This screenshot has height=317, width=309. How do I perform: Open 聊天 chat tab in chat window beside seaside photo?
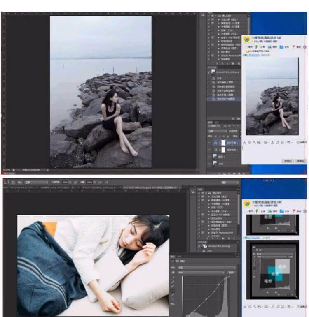pos(249,47)
